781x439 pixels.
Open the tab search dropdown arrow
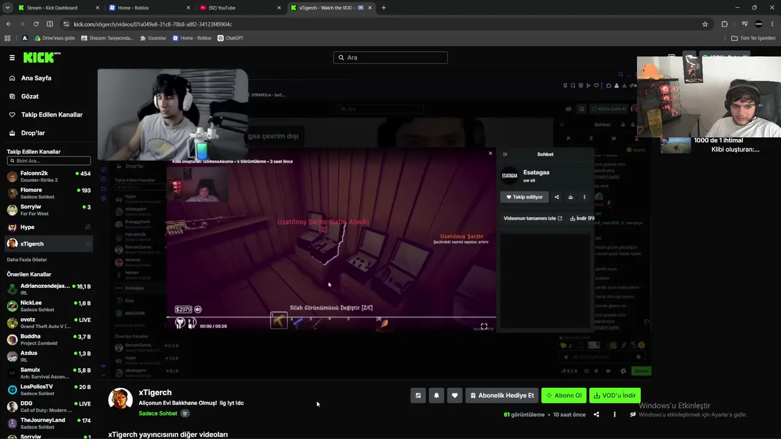pos(7,8)
